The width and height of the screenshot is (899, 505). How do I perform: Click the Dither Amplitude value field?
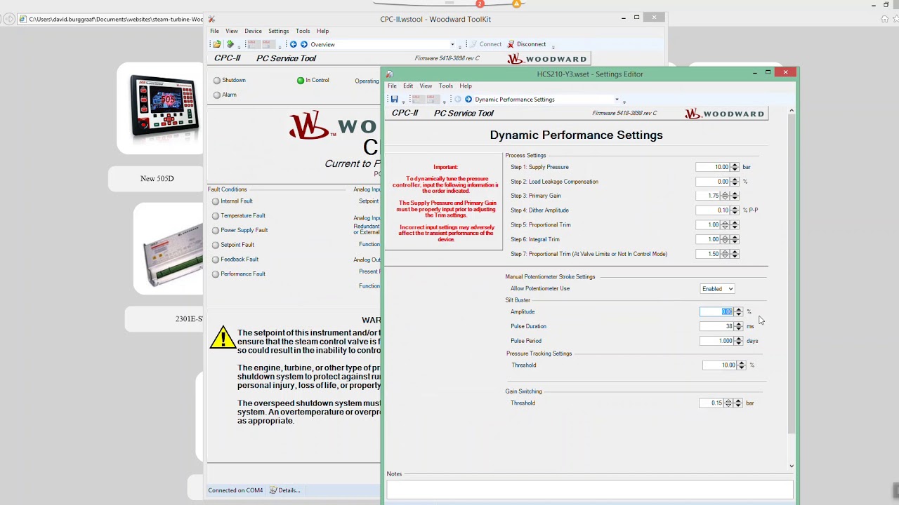pyautogui.click(x=713, y=210)
